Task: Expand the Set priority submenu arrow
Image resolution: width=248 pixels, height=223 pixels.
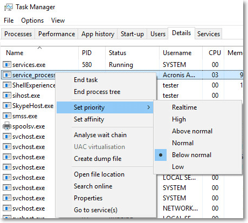Action: (x=148, y=107)
